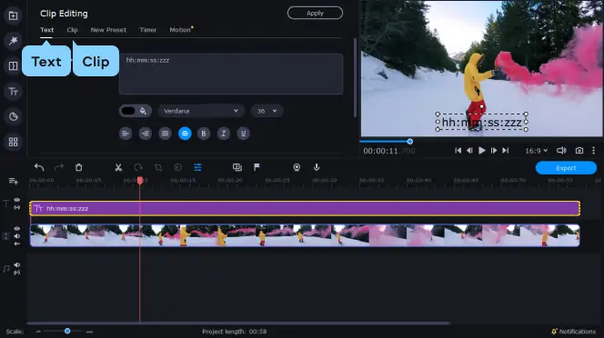Open the text fill bucket icon
604x338 pixels.
pyautogui.click(x=143, y=111)
